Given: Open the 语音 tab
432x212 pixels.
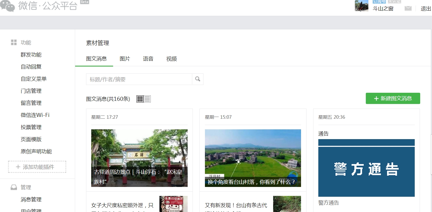Looking at the screenshot, I should [x=148, y=59].
